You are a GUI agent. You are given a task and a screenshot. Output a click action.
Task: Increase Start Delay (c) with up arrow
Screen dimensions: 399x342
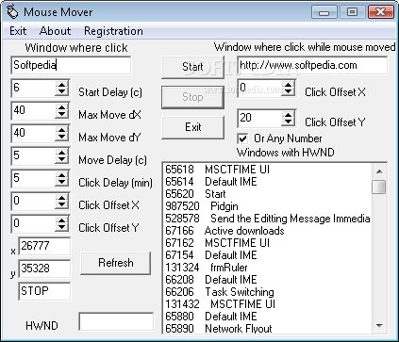(62, 85)
